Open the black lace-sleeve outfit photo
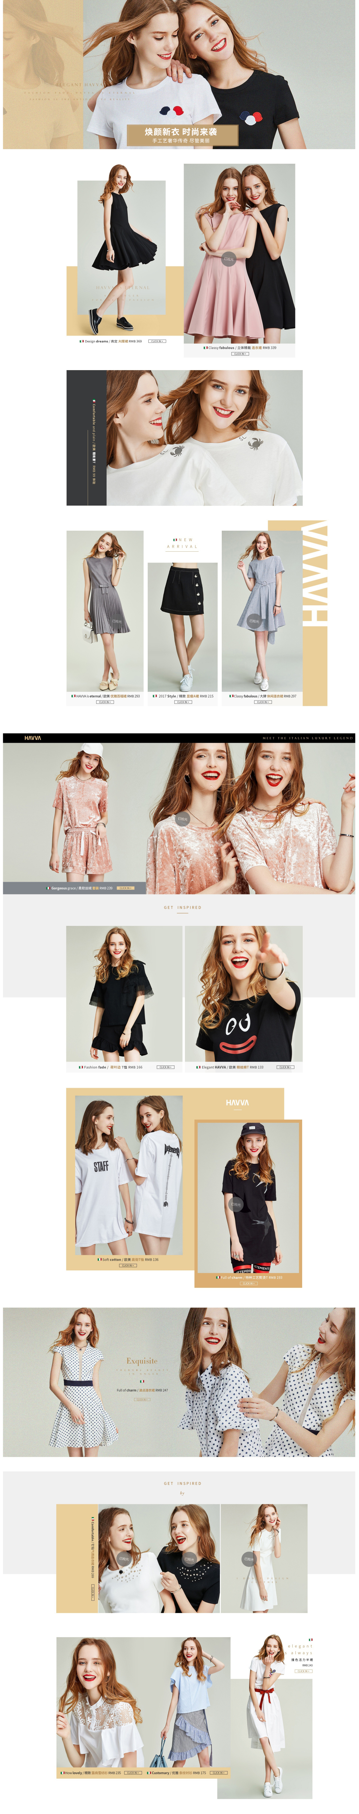Image resolution: width=359 pixels, height=1814 pixels. coord(125,993)
